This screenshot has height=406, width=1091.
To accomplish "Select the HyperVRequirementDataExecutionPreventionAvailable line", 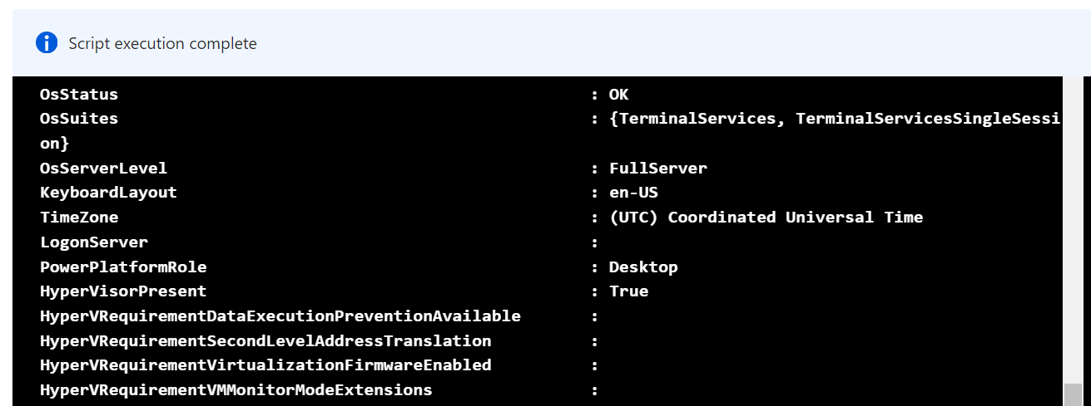I will click(x=320, y=316).
